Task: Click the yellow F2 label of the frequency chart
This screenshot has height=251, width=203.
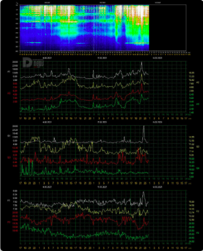Action: click(x=198, y=211)
